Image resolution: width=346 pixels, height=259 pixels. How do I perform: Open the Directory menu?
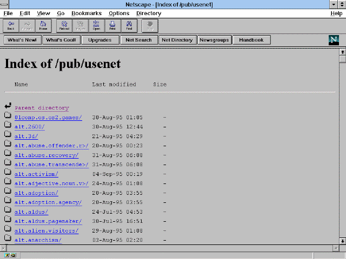click(x=149, y=13)
